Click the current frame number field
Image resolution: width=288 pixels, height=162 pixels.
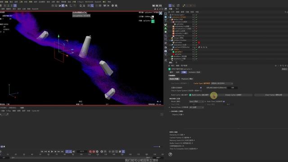(82, 152)
